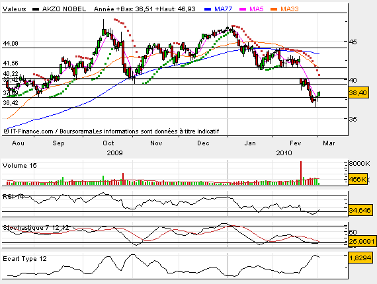Click the 40 price axis label

tap(353, 81)
